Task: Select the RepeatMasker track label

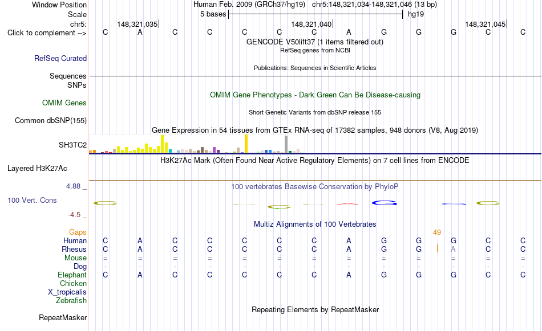Action: point(63,317)
